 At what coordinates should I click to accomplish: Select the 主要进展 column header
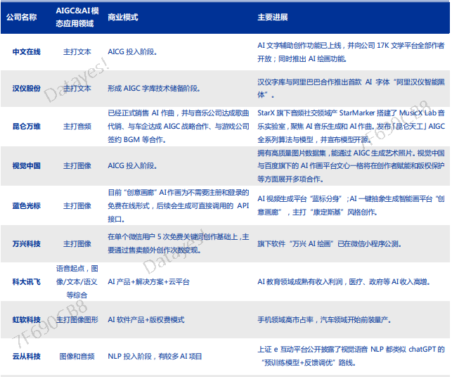pos(273,18)
